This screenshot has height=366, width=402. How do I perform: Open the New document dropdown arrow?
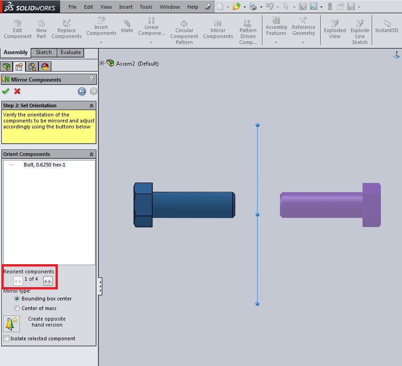pos(228,7)
